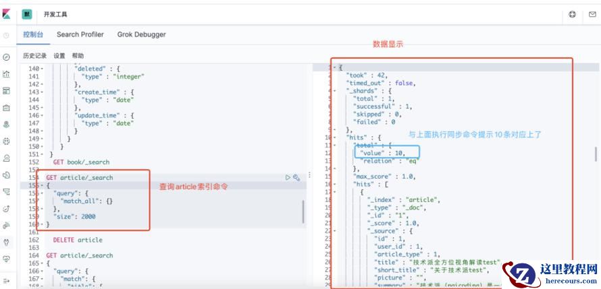Click "create_time" field line
This screenshot has height=289, width=601.
[x=103, y=92]
